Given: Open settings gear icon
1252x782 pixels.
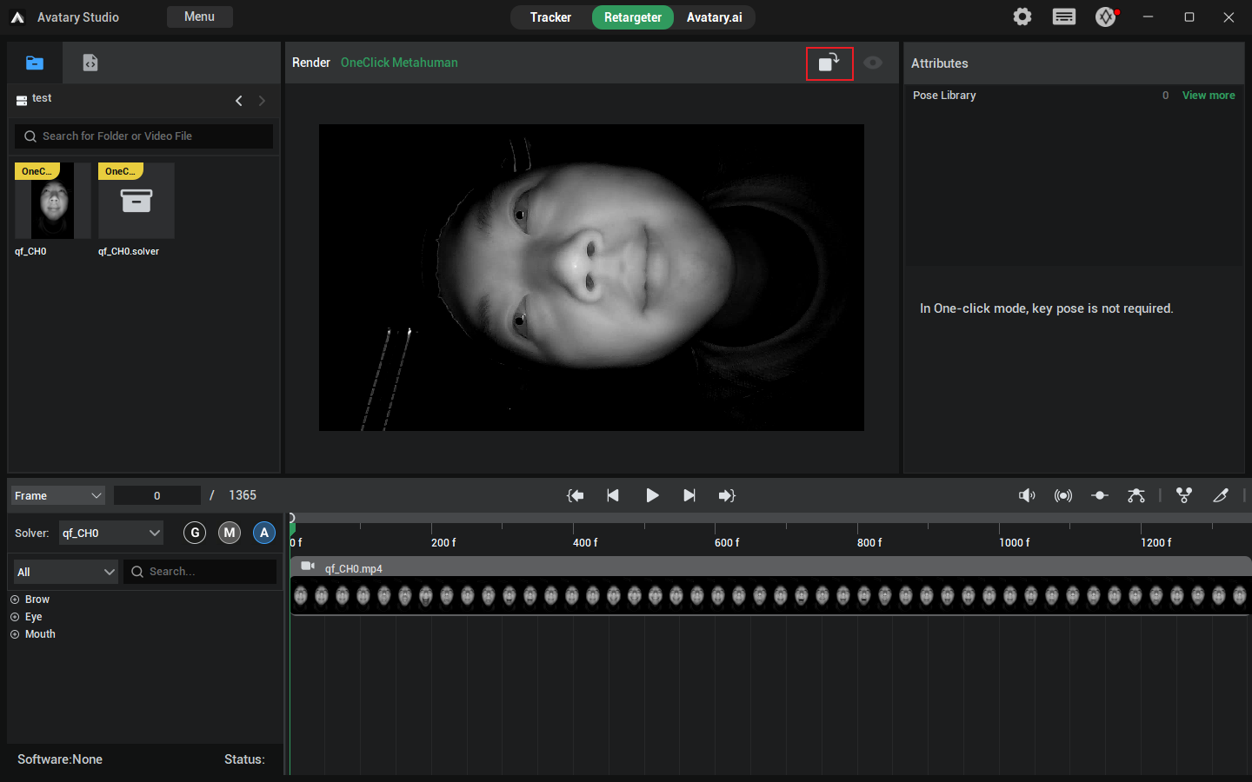Looking at the screenshot, I should point(1022,17).
